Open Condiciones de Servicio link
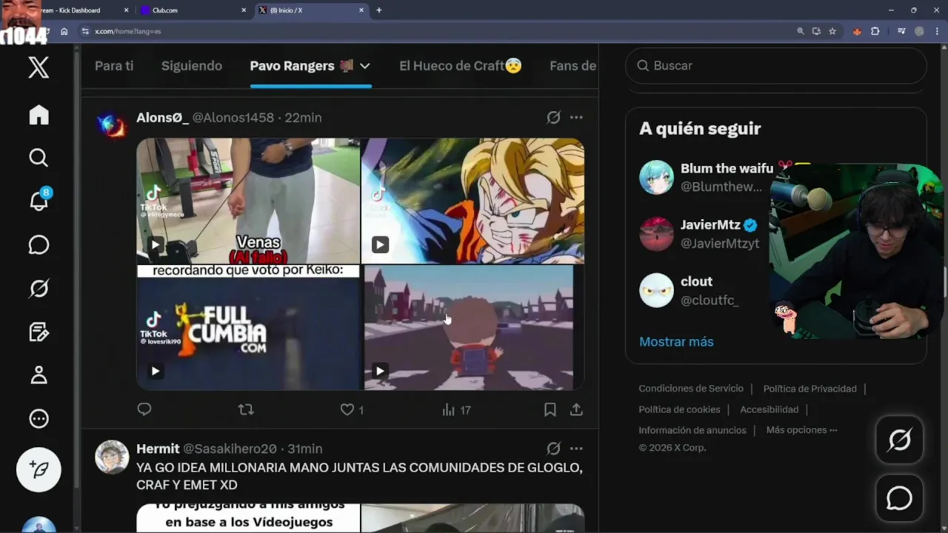This screenshot has width=948, height=533. (691, 389)
